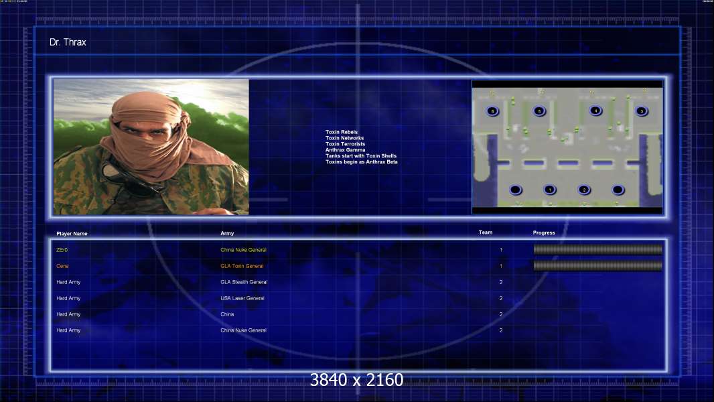
Task: Click start position marker 3 on minimap
Action: click(642, 111)
